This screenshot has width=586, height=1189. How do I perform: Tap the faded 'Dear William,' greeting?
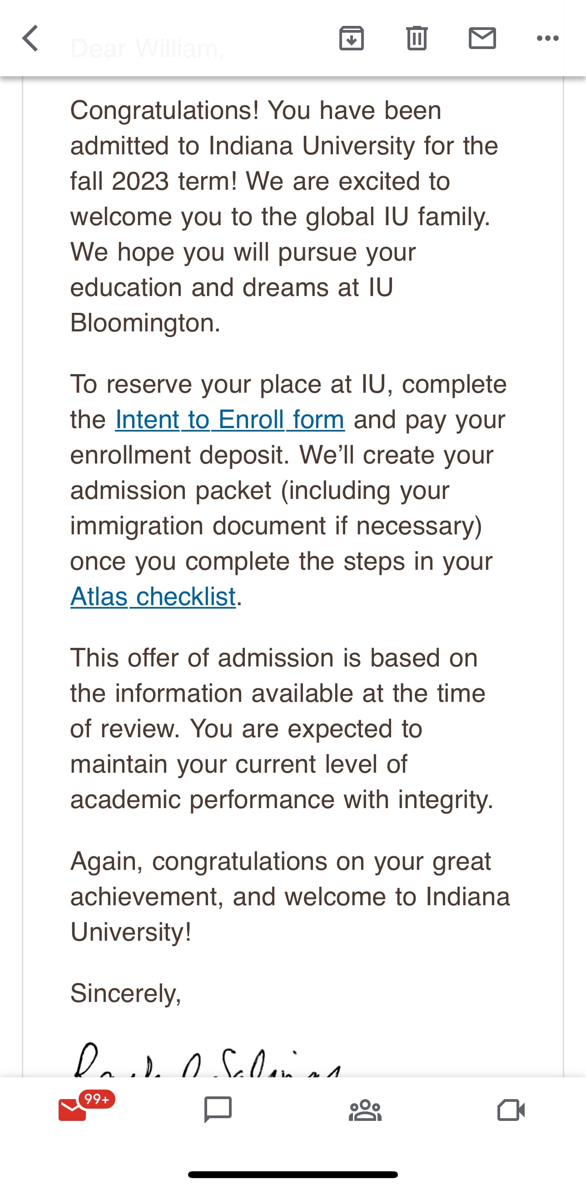tap(147, 49)
